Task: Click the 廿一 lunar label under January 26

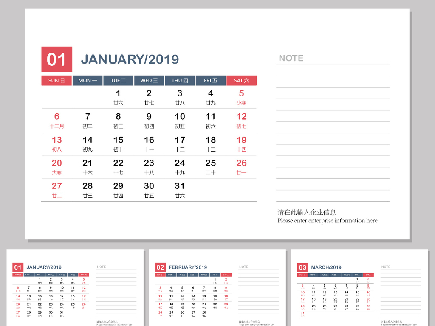Action: click(x=241, y=172)
